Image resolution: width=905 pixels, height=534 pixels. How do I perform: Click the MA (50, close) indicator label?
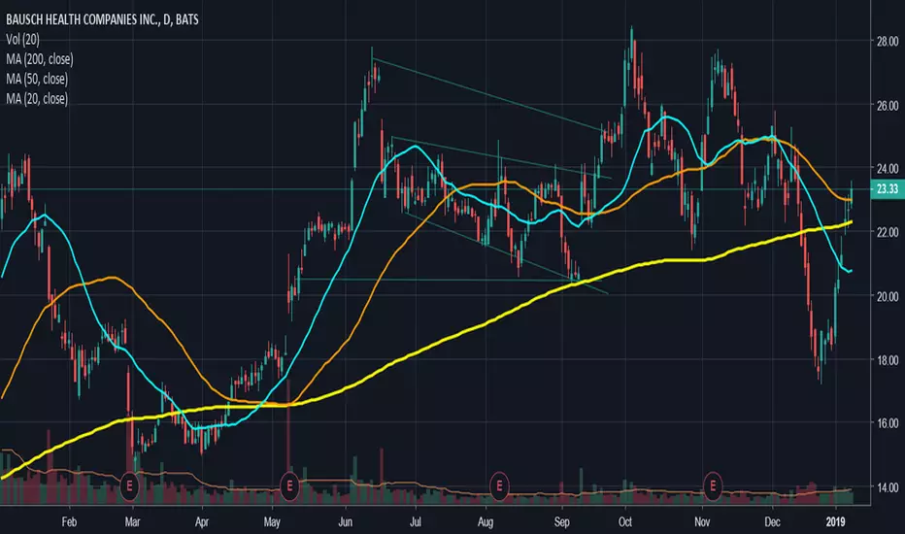37,79
